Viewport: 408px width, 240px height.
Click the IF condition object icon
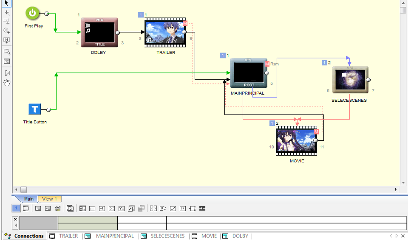click(x=163, y=208)
